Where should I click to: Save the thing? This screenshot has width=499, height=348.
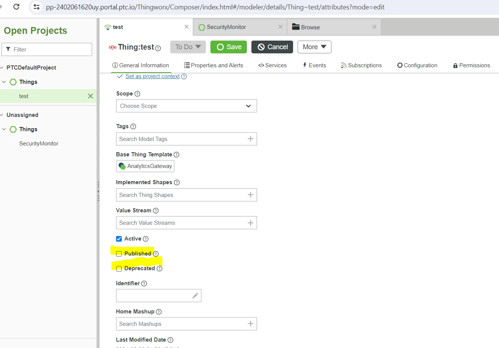(228, 47)
